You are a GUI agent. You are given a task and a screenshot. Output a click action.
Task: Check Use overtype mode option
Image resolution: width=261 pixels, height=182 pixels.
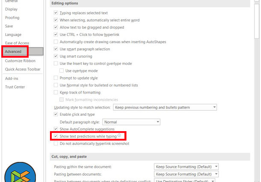[62, 71]
